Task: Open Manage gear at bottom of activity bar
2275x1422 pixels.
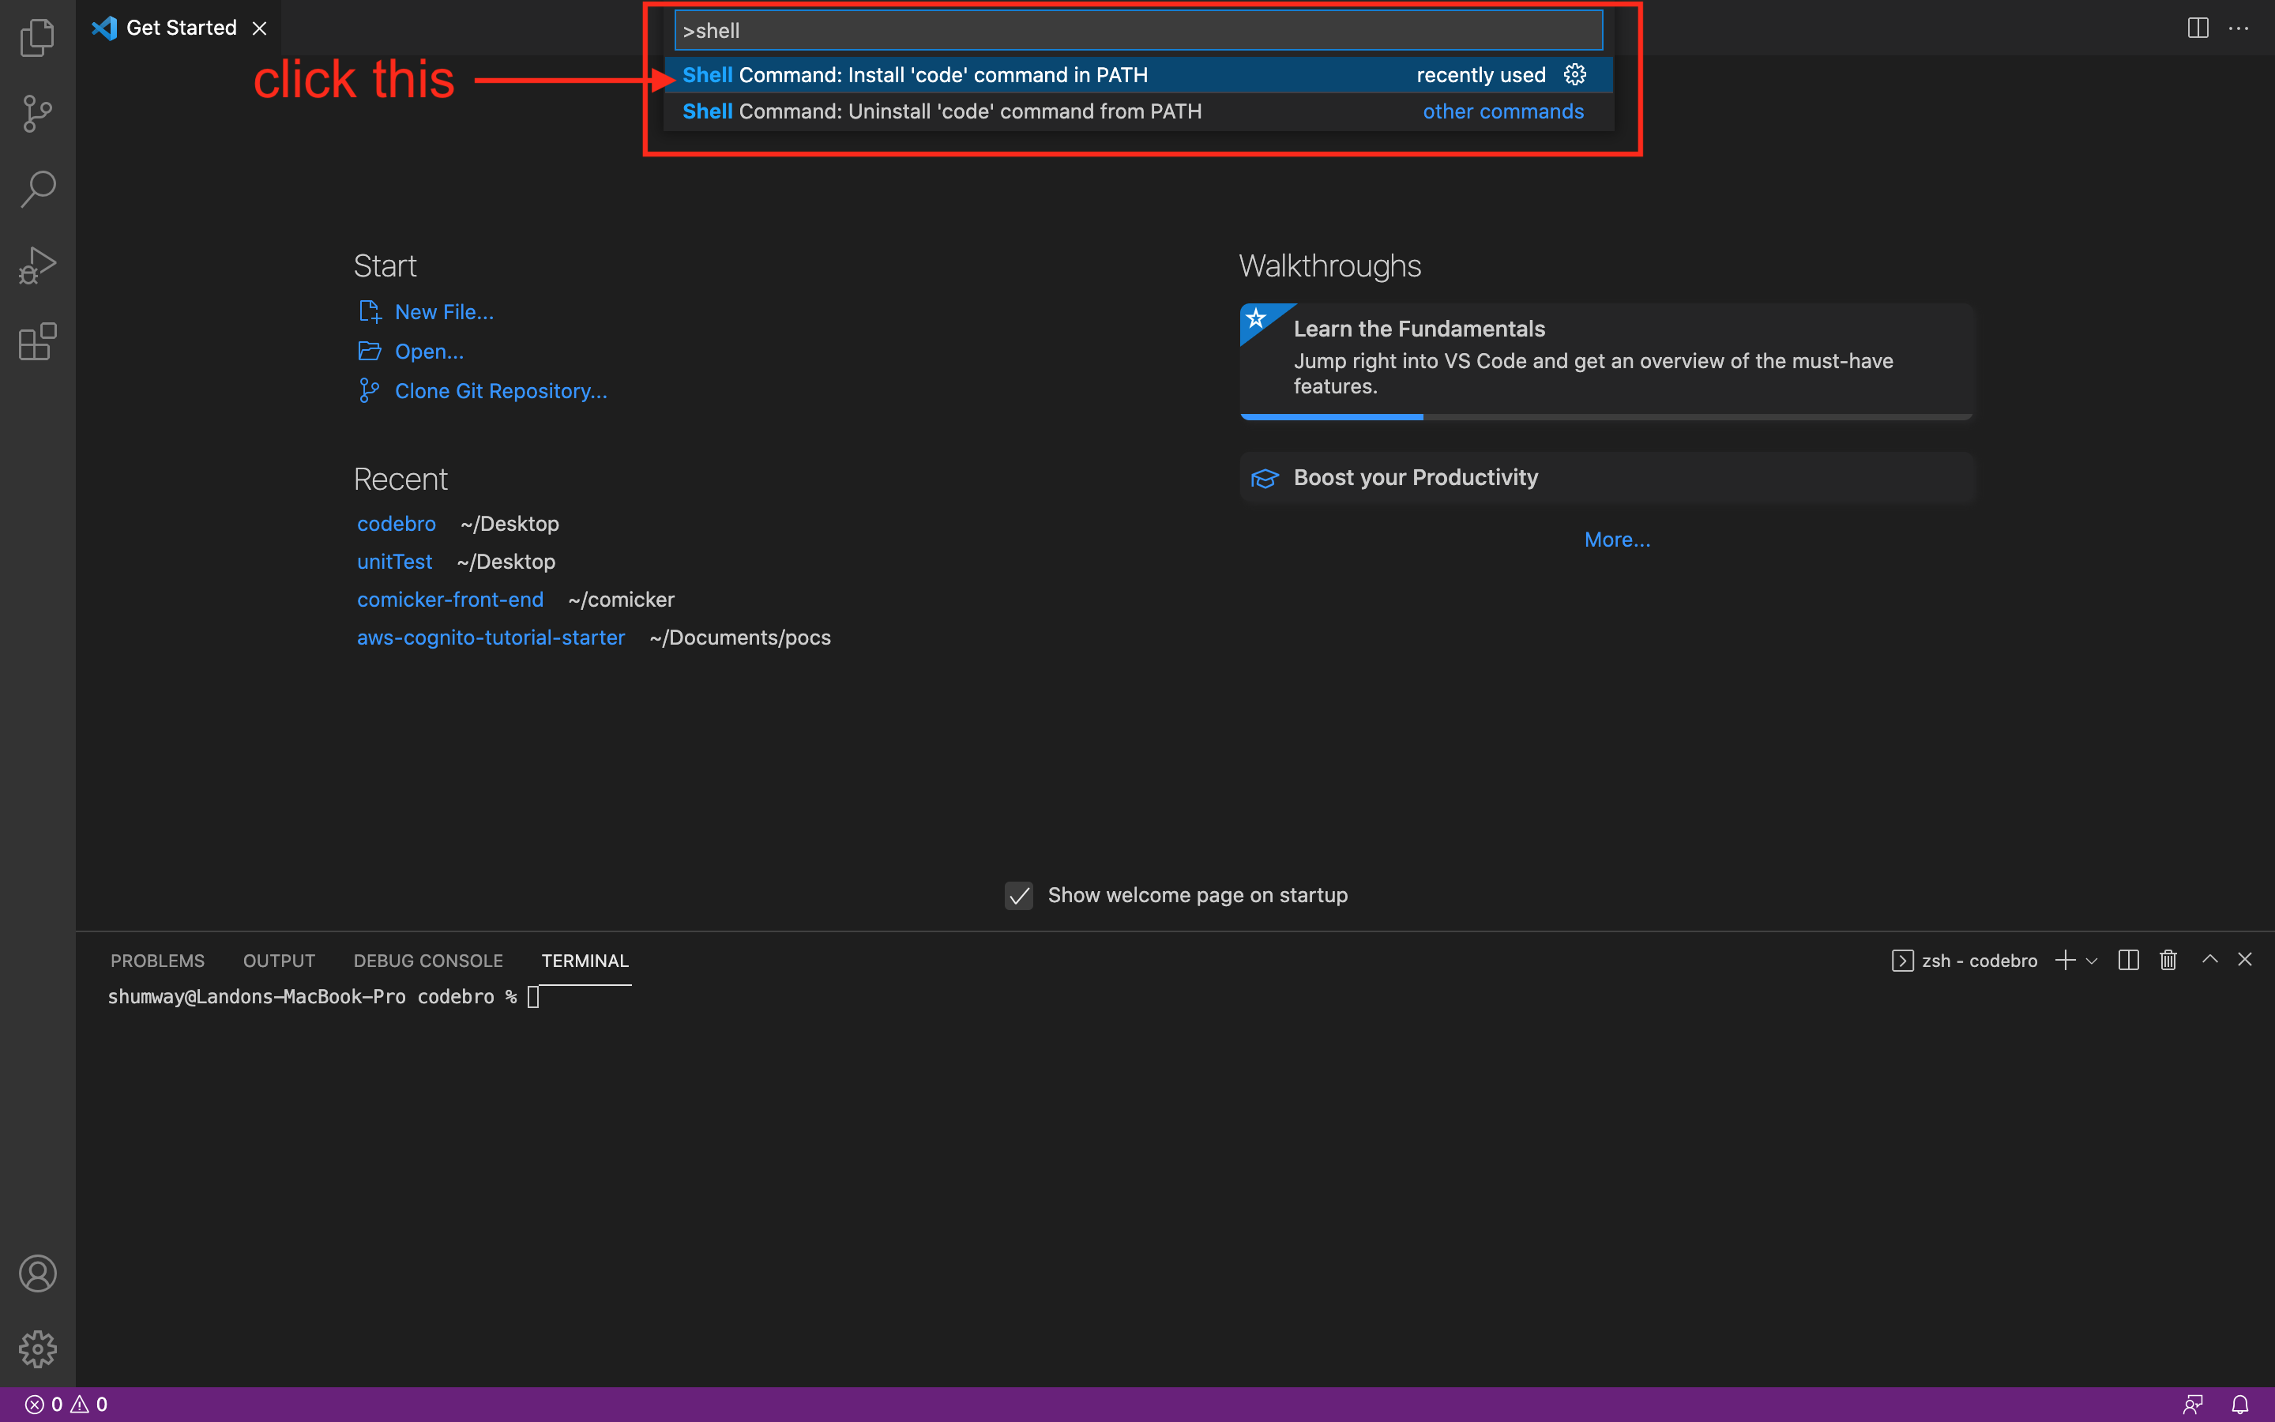Action: pyautogui.click(x=38, y=1349)
